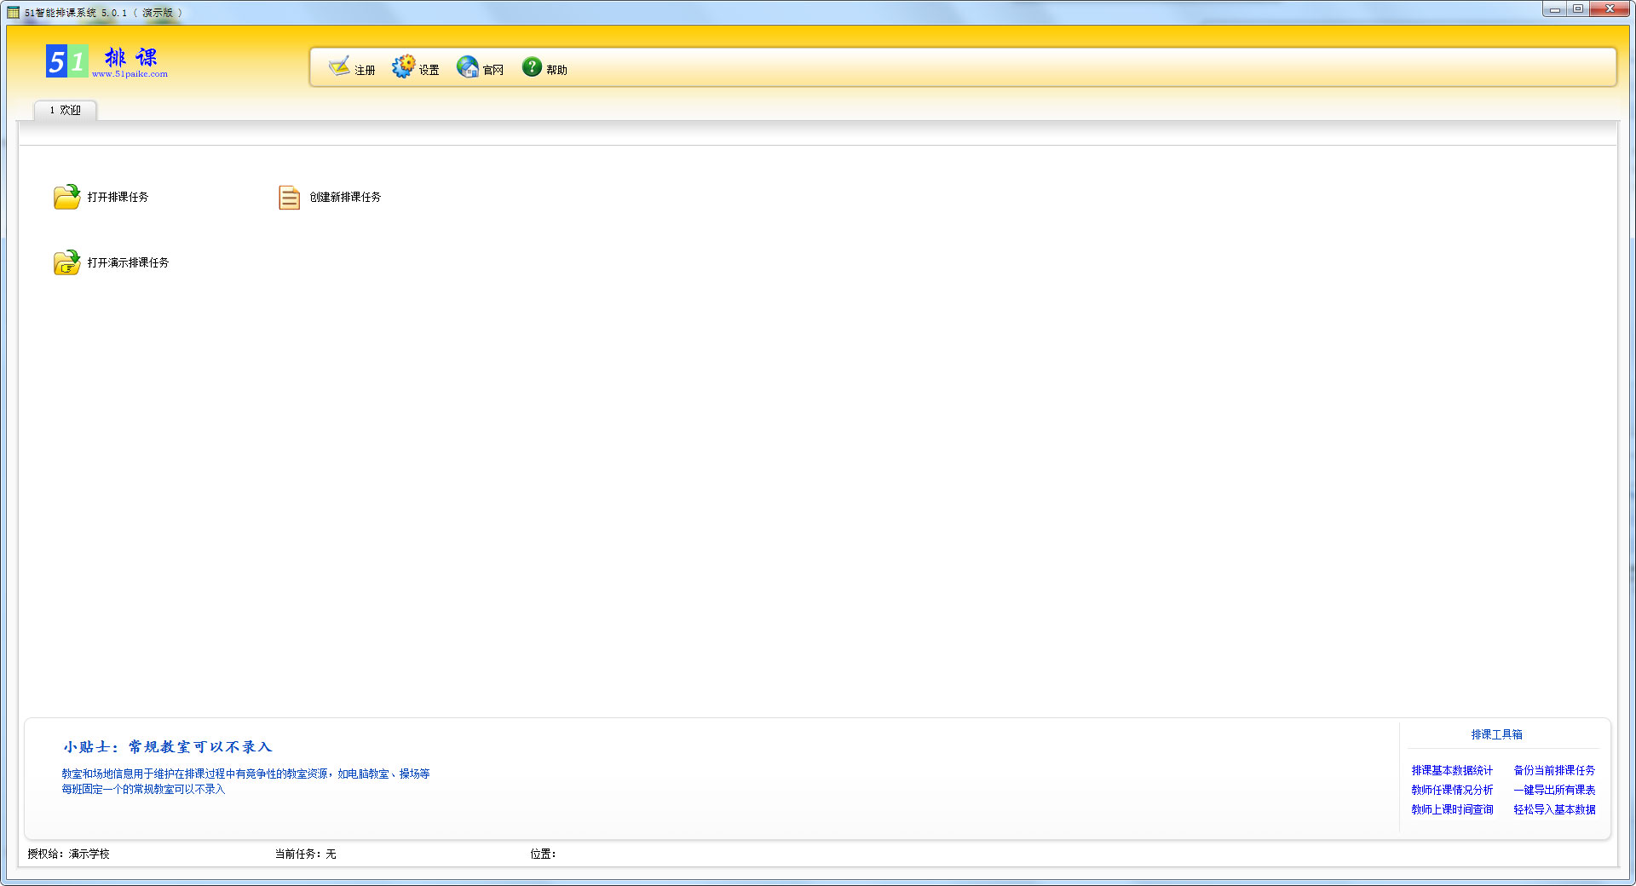This screenshot has height=886, width=1636.
Task: Click 轻松导入基本数据 link
Action: point(1554,809)
